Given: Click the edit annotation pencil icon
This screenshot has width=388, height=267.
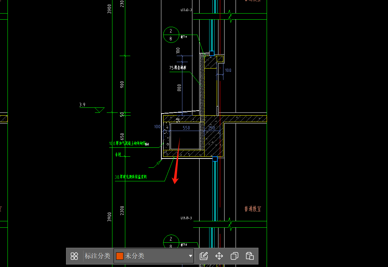Looking at the screenshot, I should 204,256.
